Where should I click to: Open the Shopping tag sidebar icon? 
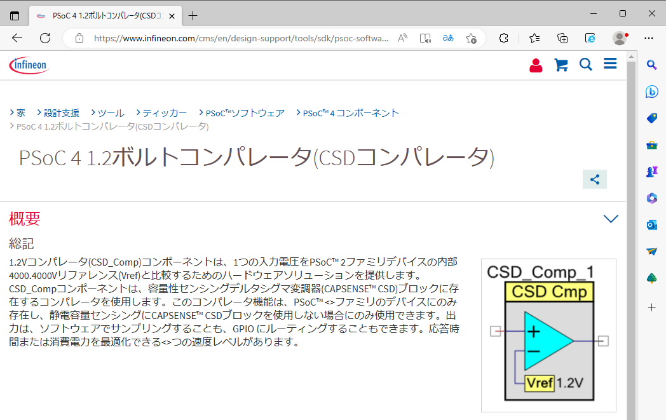[x=651, y=118]
